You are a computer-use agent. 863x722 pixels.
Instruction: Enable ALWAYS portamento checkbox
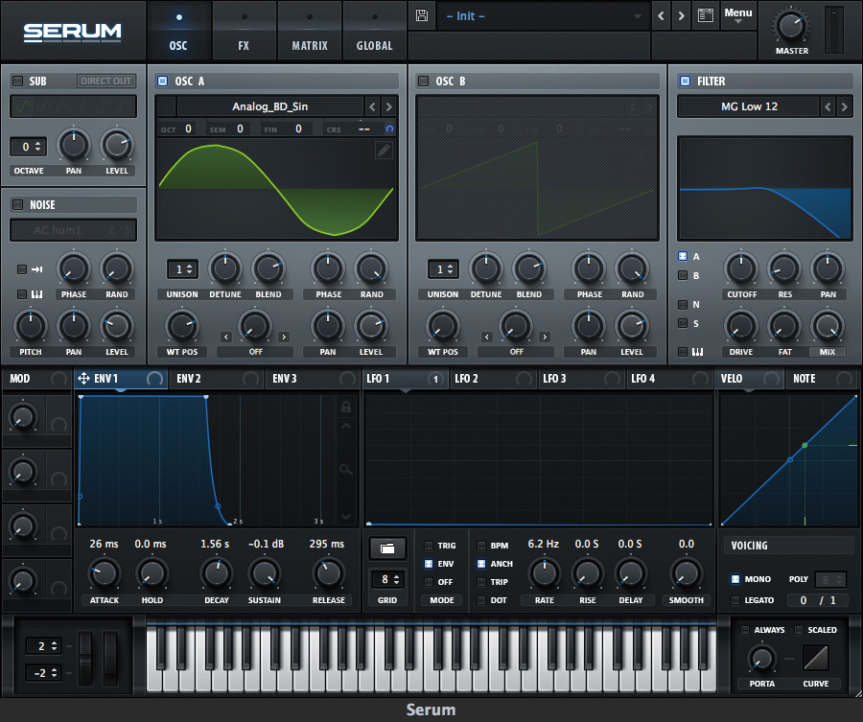coord(745,630)
